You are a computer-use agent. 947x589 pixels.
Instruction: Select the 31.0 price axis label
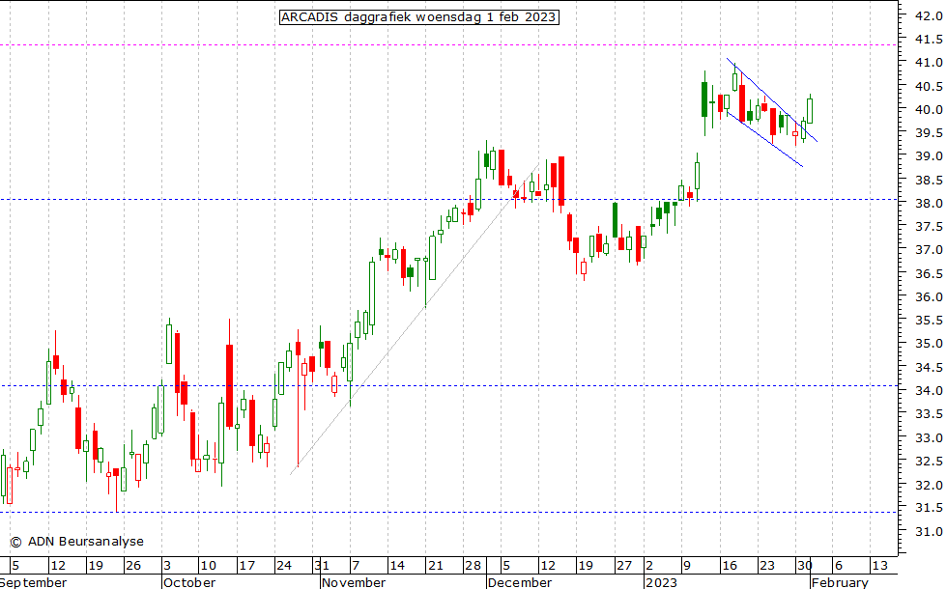(x=929, y=532)
